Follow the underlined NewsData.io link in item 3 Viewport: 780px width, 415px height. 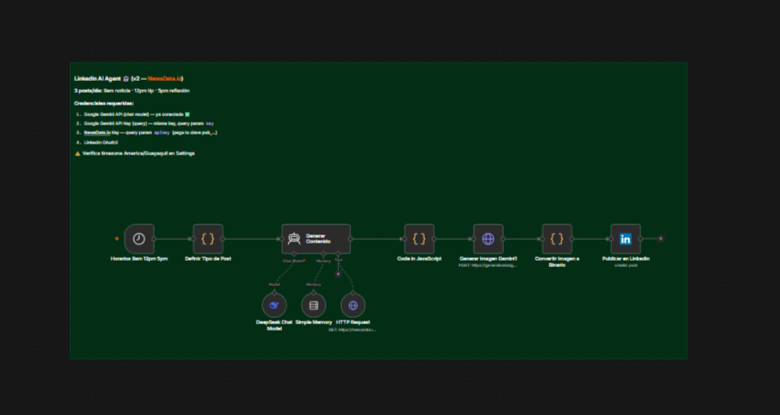(97, 133)
